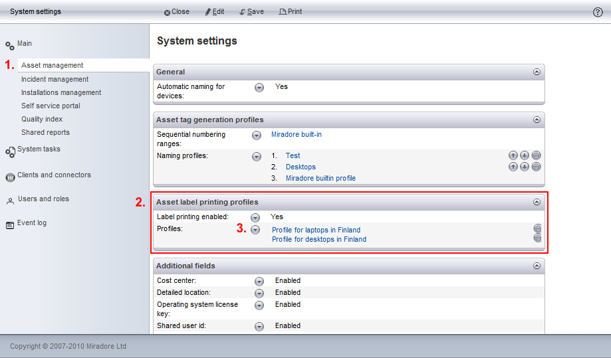
Task: Open dropdown for Automatic naming for devices
Action: tap(259, 87)
